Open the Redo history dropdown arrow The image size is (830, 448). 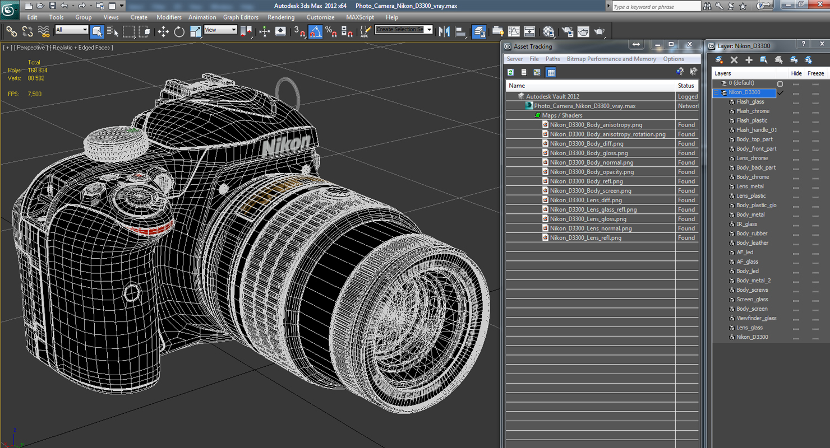(x=90, y=6)
